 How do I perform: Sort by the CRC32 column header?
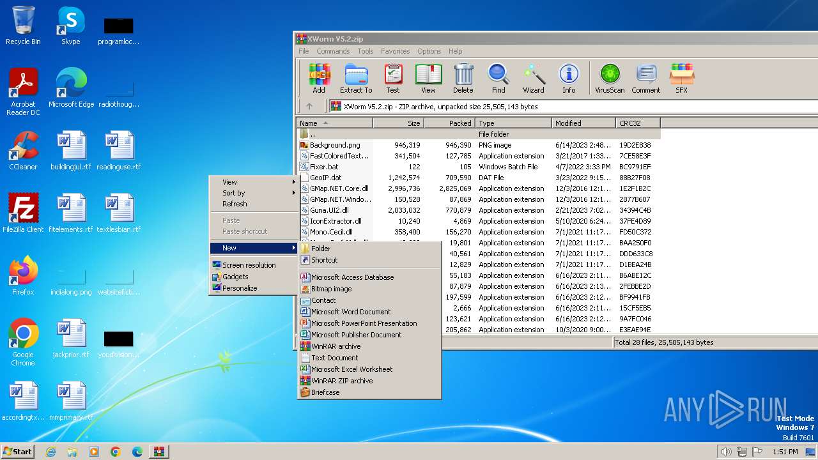(x=638, y=123)
